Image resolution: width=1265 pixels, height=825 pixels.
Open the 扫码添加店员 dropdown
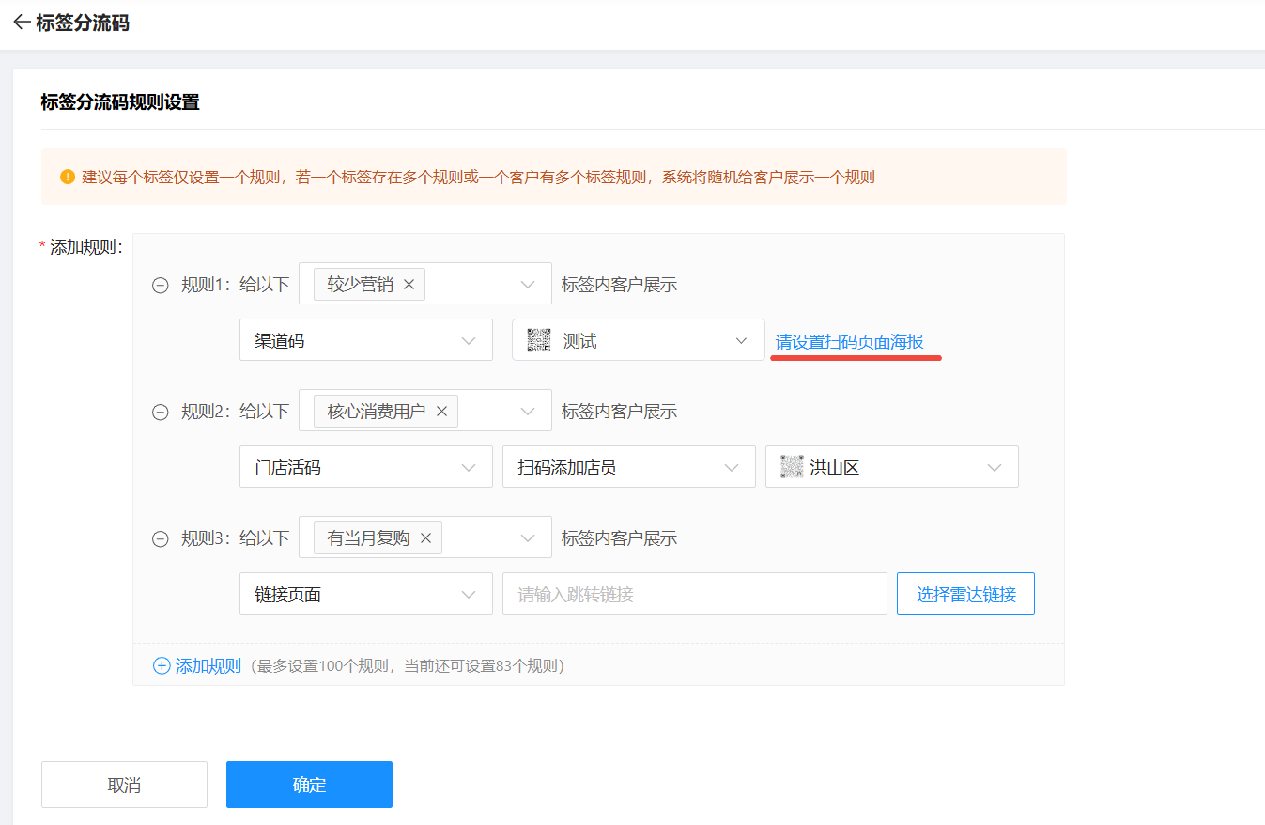tap(629, 467)
